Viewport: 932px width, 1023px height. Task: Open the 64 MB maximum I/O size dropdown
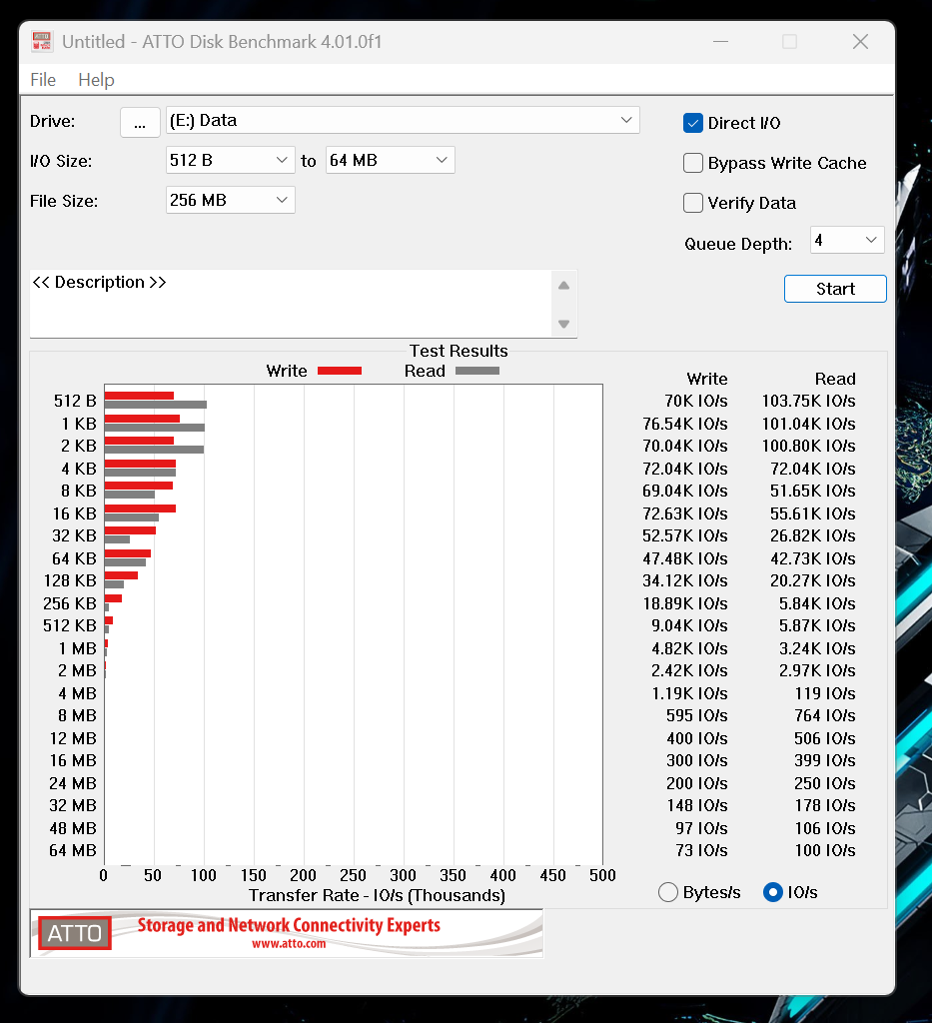(390, 160)
